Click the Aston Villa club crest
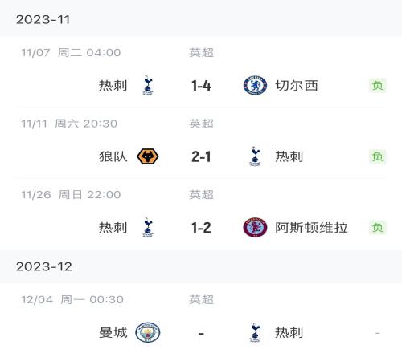402x353 pixels. 255,228
